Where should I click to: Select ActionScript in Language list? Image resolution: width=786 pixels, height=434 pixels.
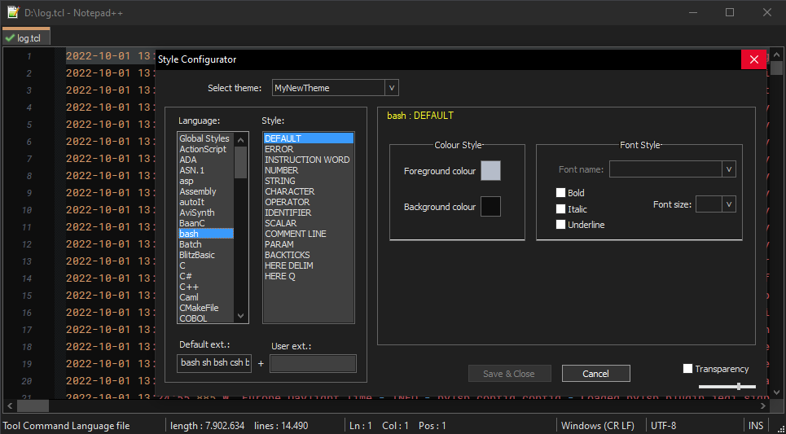(x=204, y=149)
